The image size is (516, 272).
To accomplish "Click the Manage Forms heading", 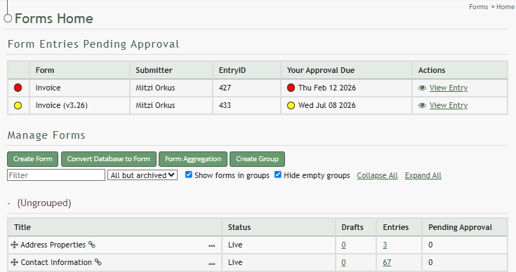I will coord(46,135).
